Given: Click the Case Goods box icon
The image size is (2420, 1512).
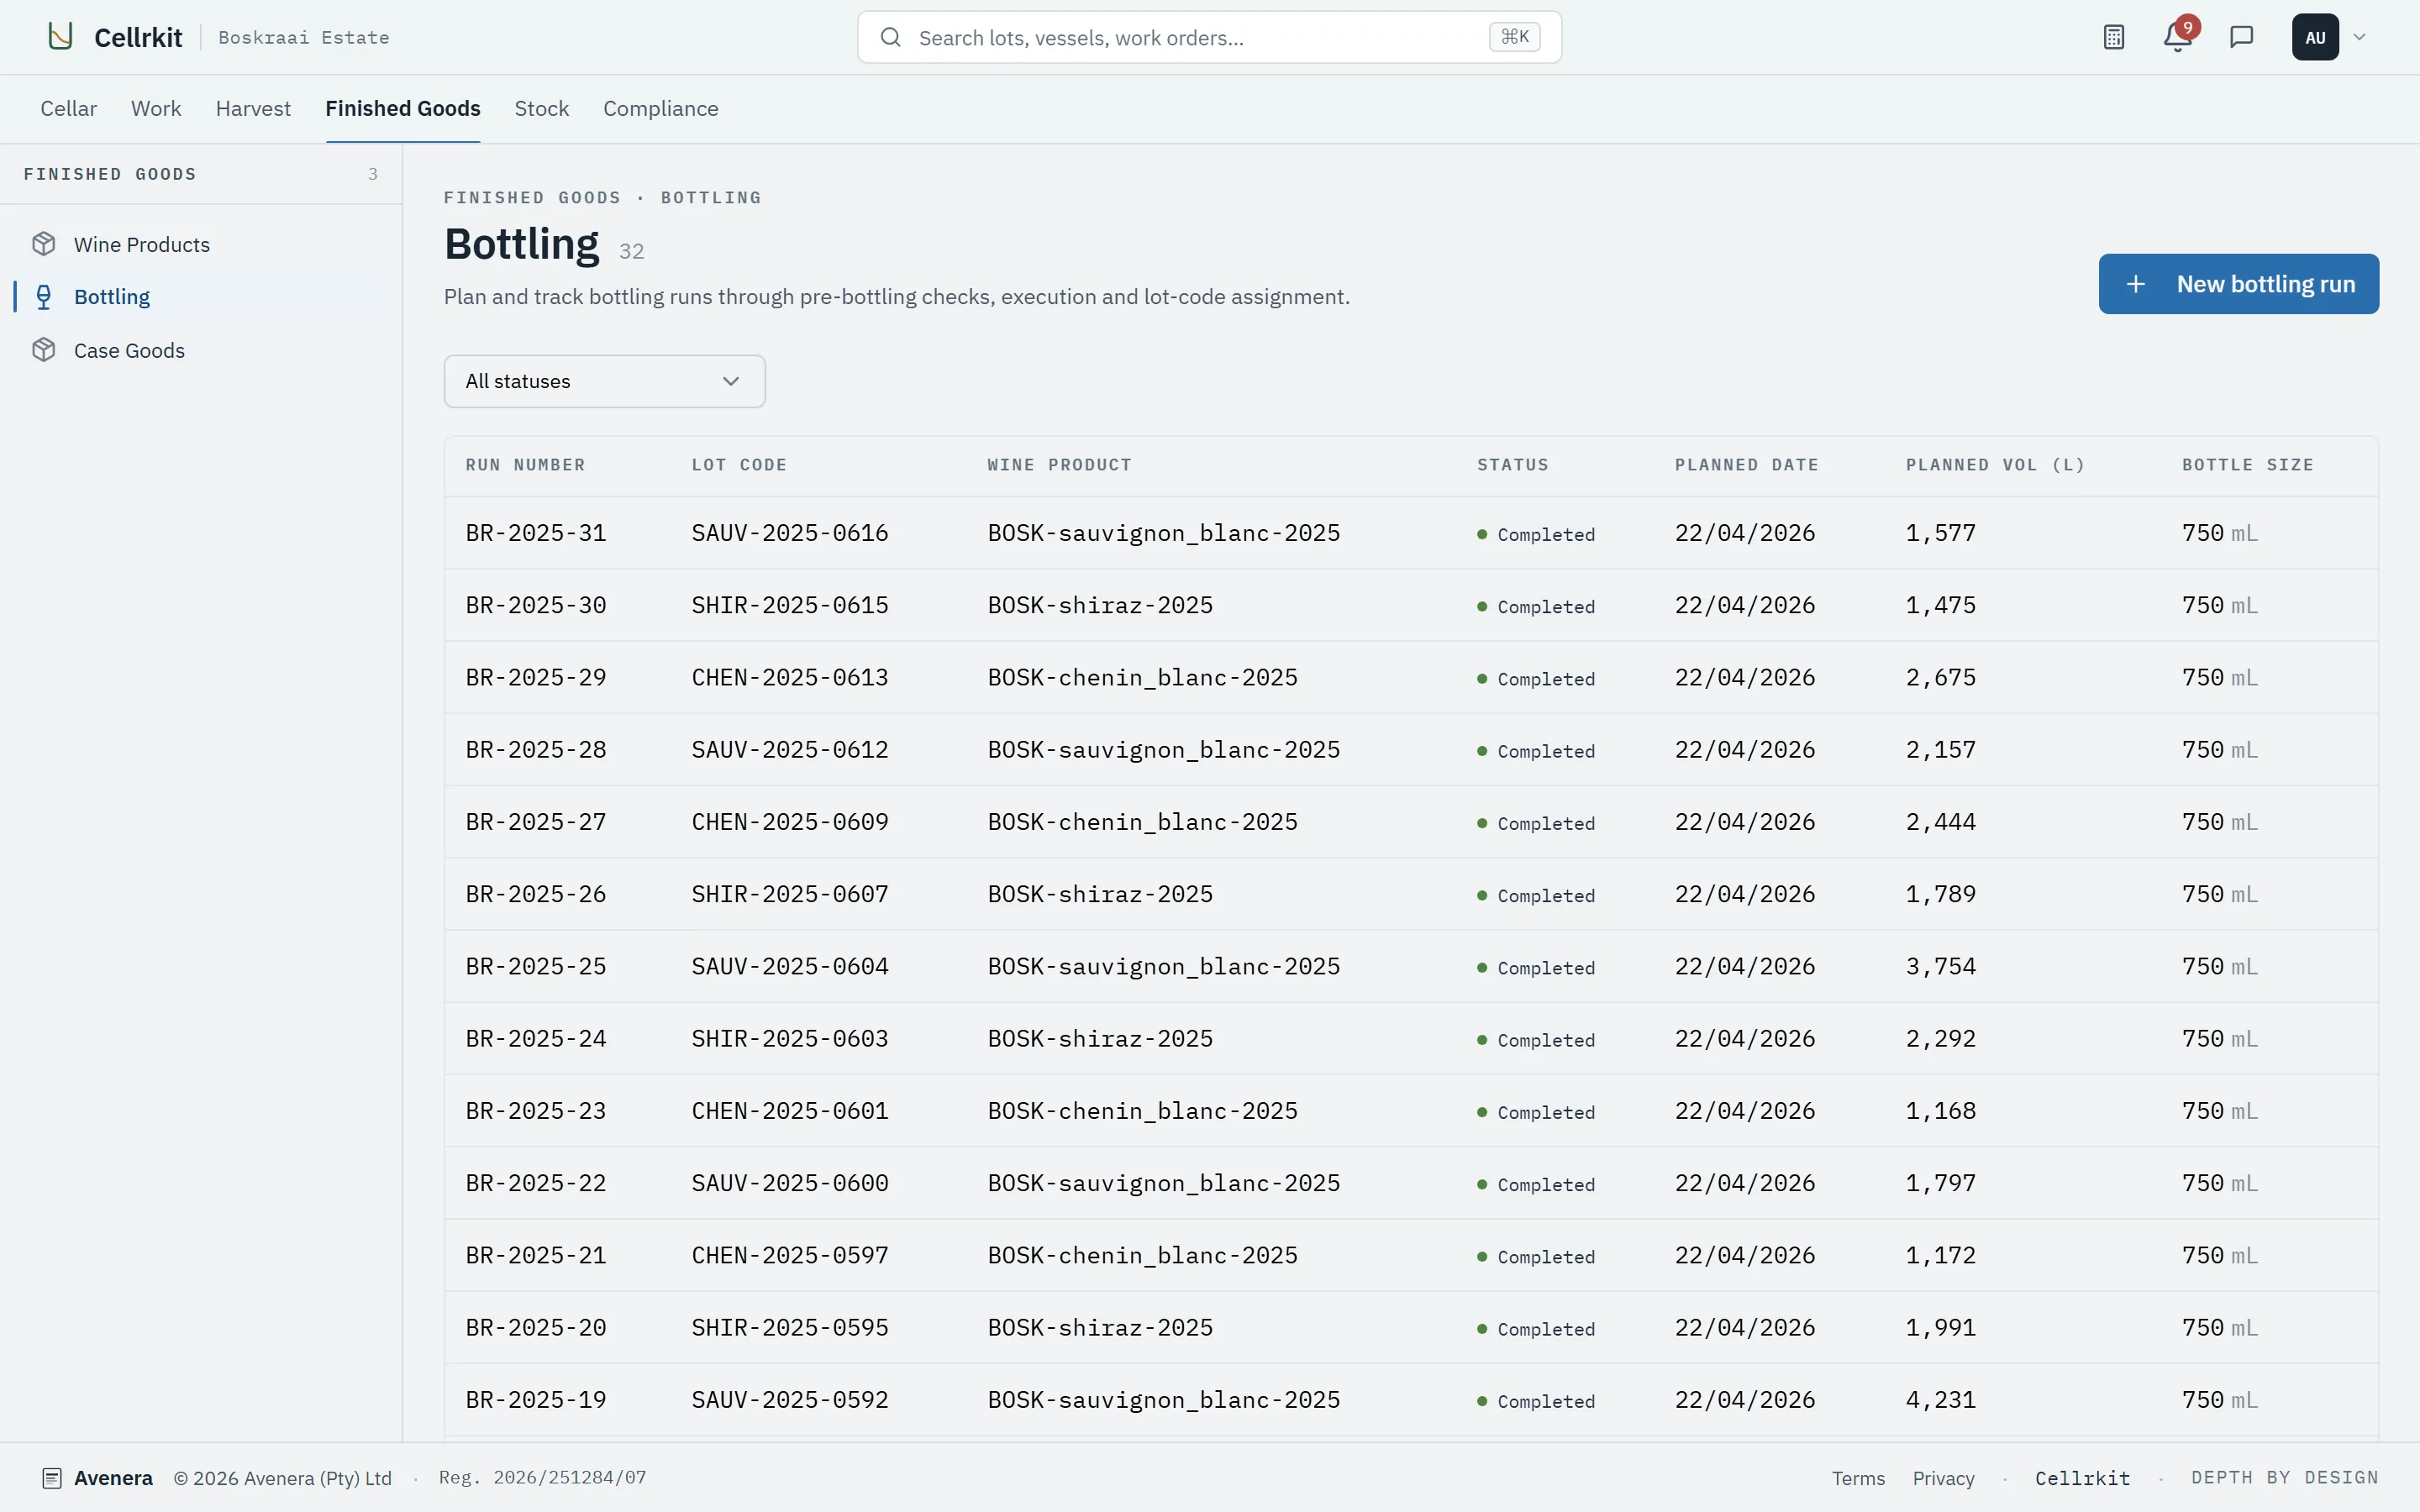Looking at the screenshot, I should (x=44, y=350).
